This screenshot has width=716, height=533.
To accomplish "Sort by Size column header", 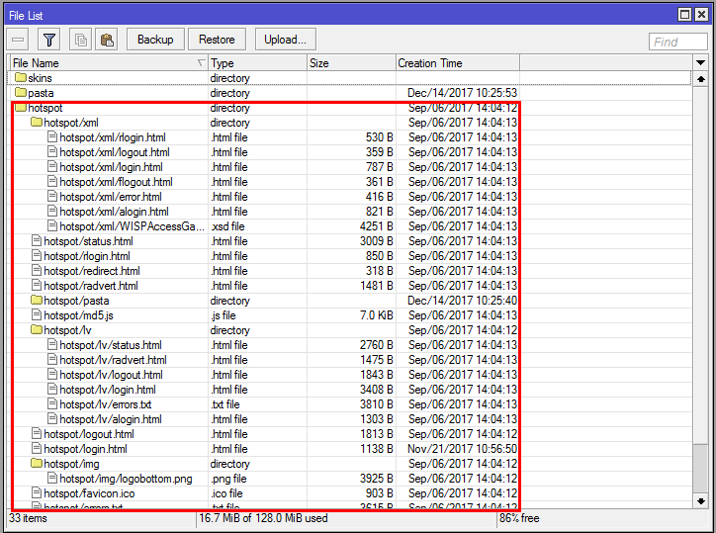I will tap(351, 63).
